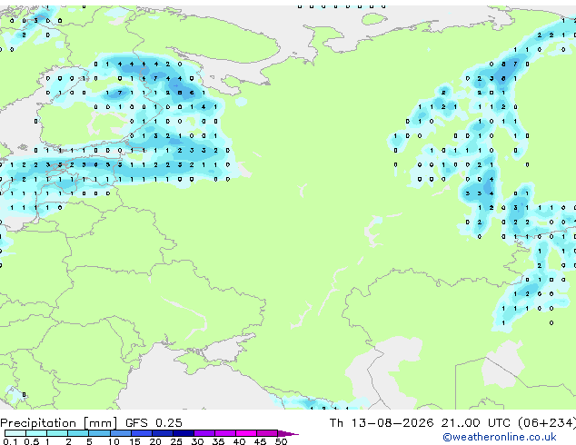Click the '15' legend label

(x=134, y=441)
